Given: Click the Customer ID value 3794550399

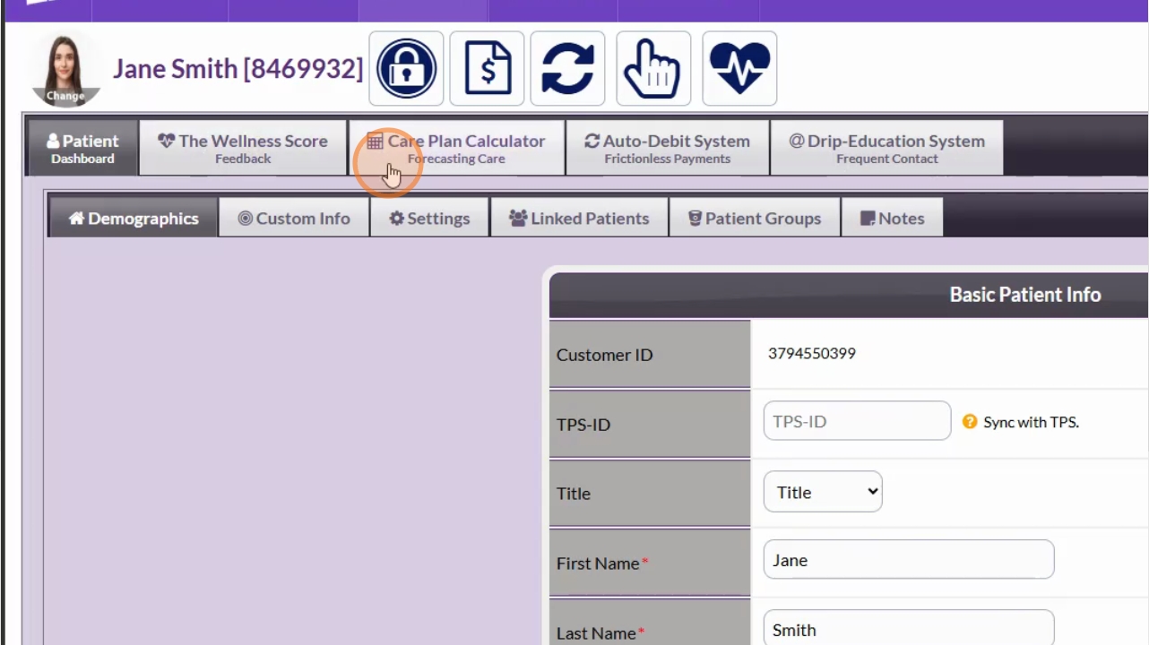Looking at the screenshot, I should click(x=812, y=353).
